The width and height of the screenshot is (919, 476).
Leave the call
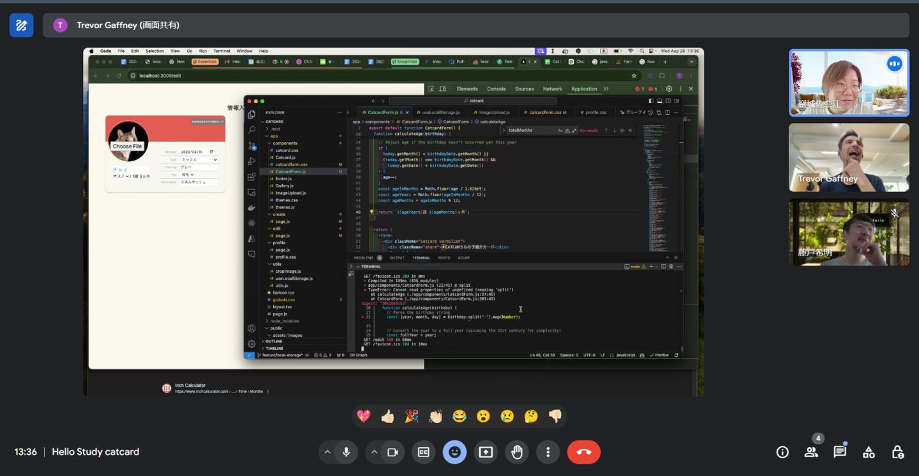(x=584, y=452)
